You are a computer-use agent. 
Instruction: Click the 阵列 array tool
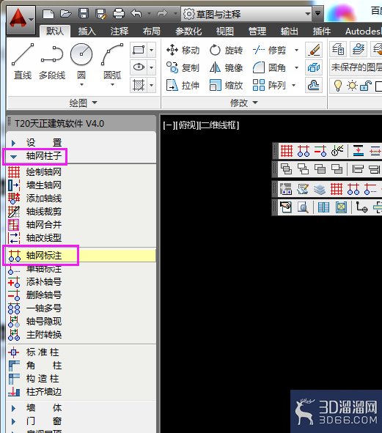coord(270,85)
